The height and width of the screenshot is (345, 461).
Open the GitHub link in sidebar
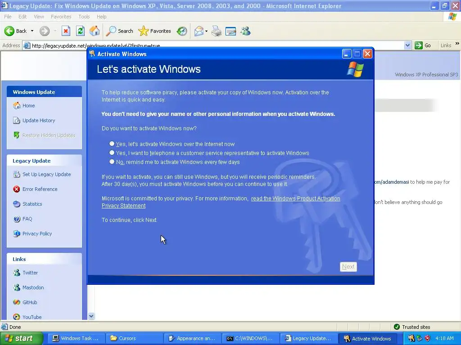[x=25, y=302]
